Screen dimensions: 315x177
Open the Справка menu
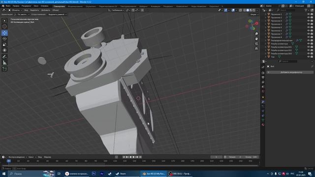pos(44,6)
